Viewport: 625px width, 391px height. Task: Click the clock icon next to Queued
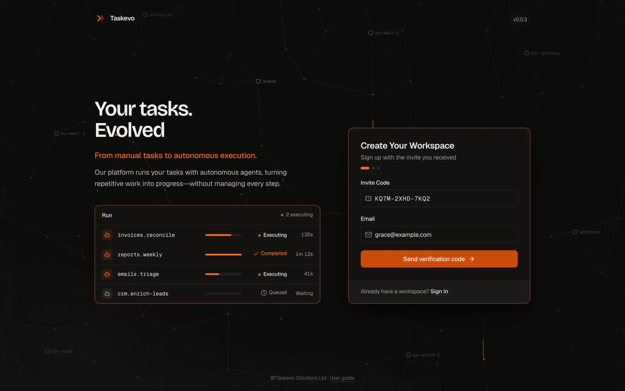click(x=264, y=293)
